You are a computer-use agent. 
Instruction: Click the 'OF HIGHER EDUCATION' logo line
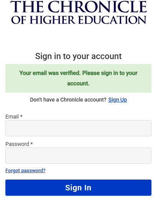(79, 20)
